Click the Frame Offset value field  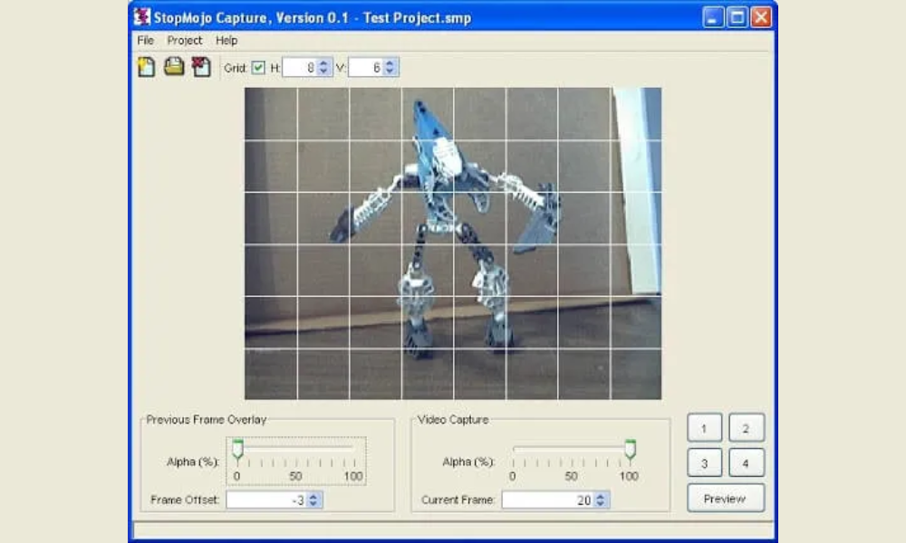point(267,500)
